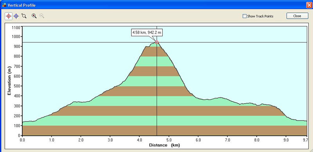Select the blue crosshair measure tool
Image resolution: width=313 pixels, height=152 pixels.
click(16, 16)
